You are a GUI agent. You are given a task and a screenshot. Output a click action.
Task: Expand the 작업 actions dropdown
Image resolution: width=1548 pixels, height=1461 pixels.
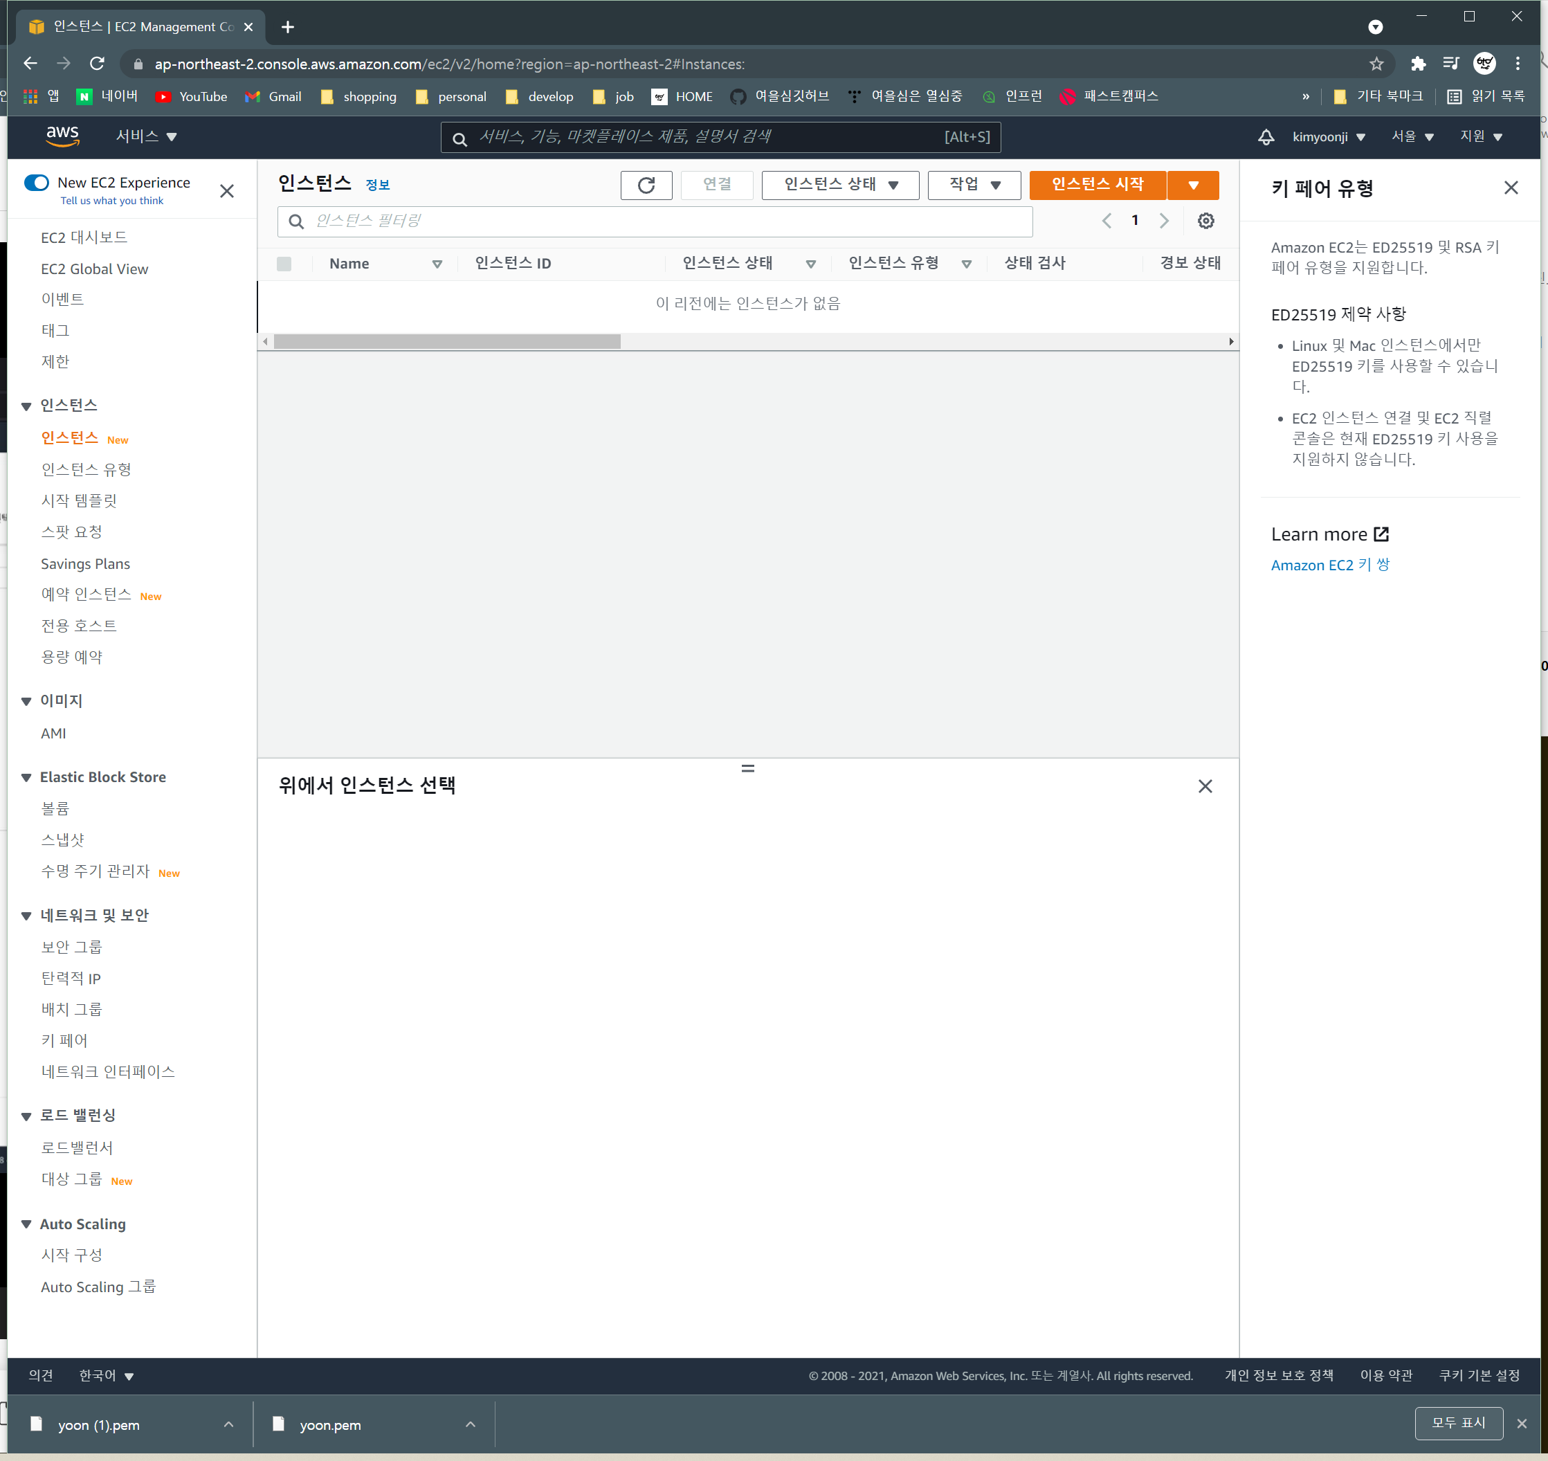point(974,185)
